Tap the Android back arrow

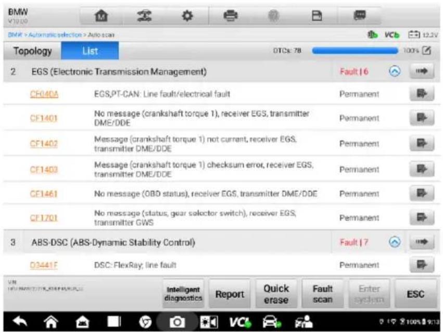(x=20, y=322)
